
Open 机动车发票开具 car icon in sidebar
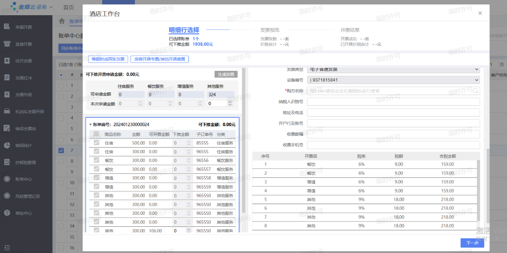7,111
